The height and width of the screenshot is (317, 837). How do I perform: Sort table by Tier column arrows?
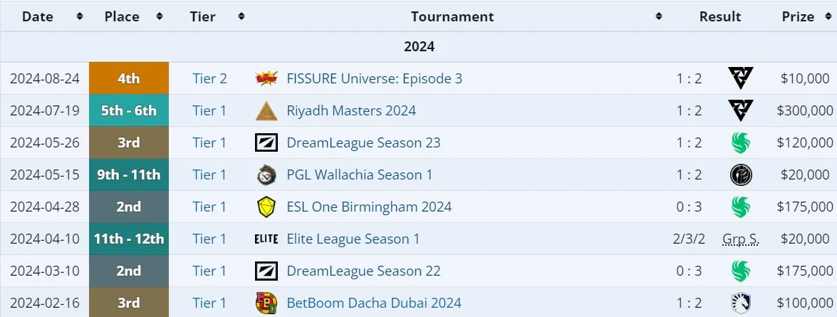(x=241, y=16)
